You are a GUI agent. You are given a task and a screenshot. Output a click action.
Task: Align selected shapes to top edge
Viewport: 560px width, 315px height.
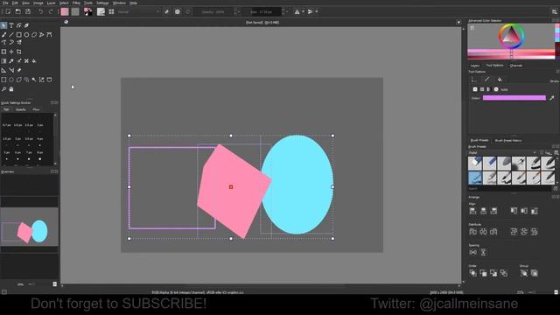(x=514, y=211)
